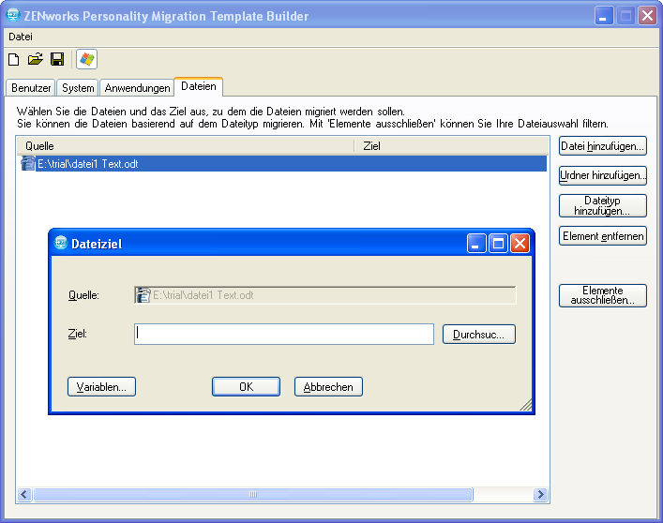Switch to the Benutzer tab

coord(31,88)
